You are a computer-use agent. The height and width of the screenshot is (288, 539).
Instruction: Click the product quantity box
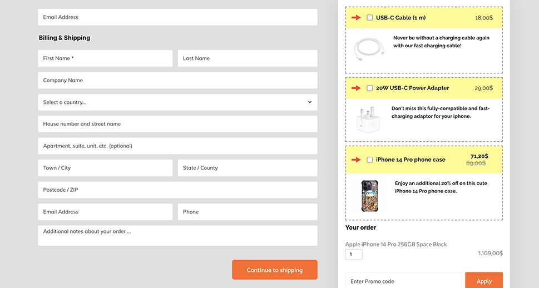pos(354,255)
